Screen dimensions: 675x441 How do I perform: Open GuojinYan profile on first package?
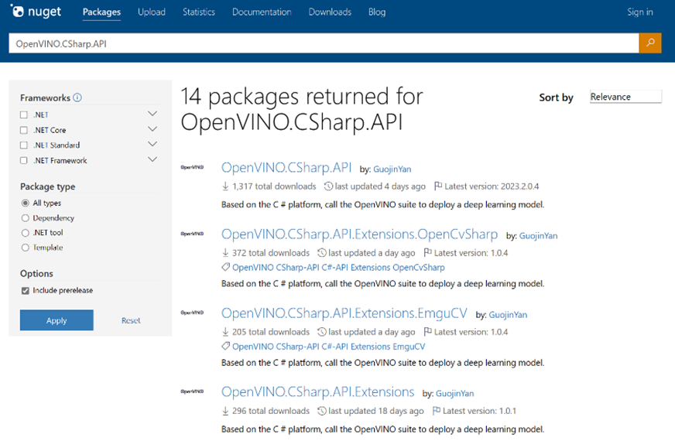point(392,169)
